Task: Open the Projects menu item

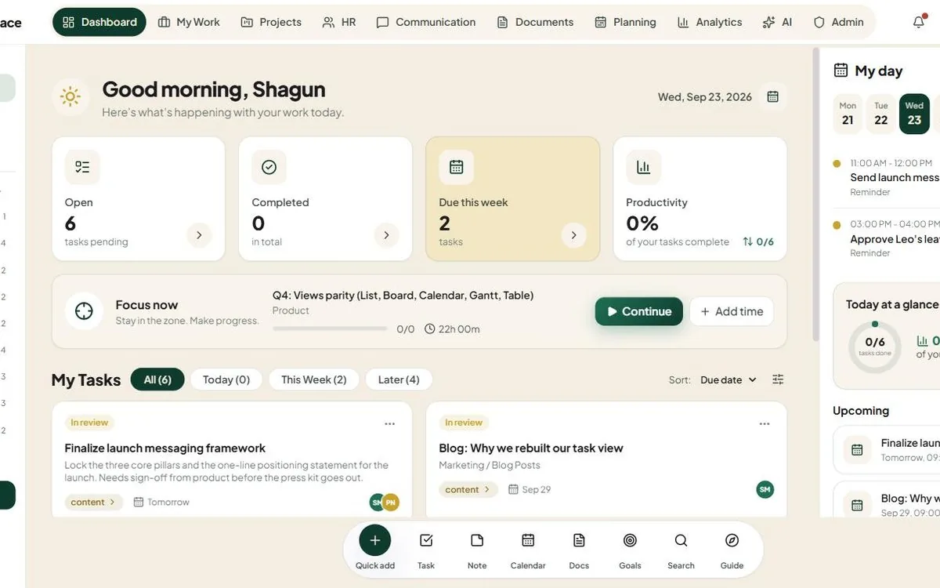Action: (271, 22)
